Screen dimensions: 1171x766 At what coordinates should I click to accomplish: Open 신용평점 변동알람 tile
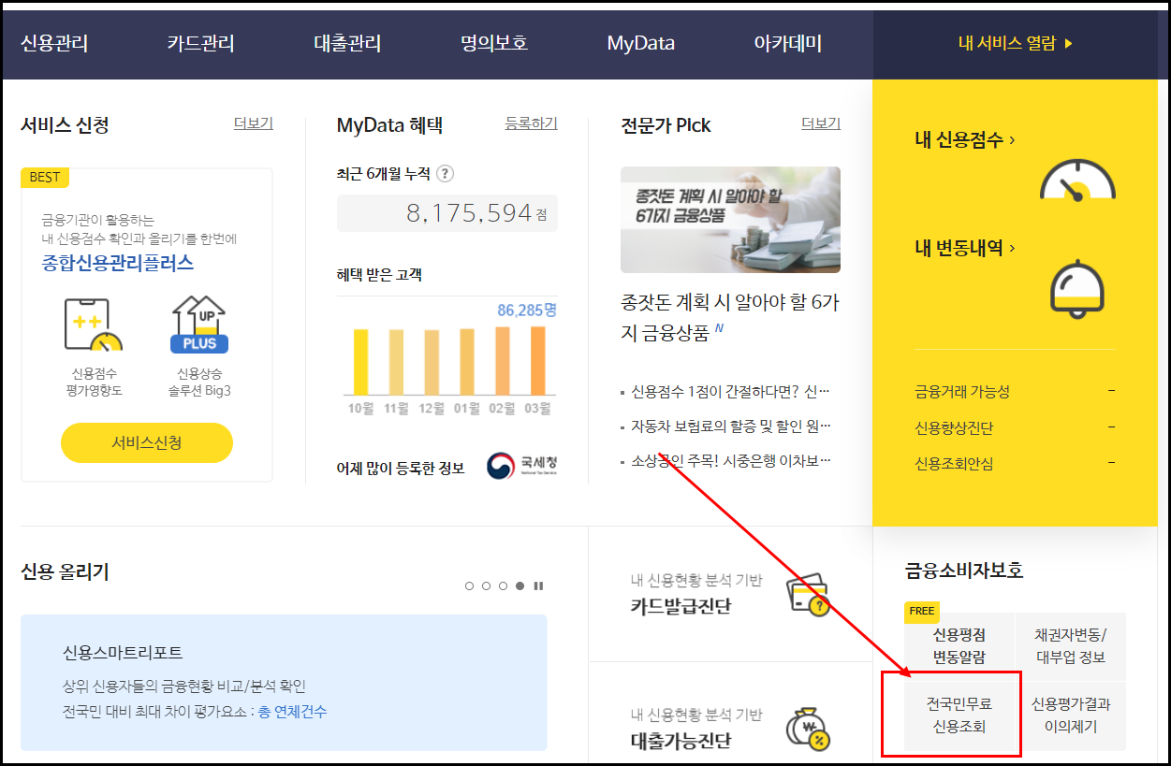pos(959,645)
